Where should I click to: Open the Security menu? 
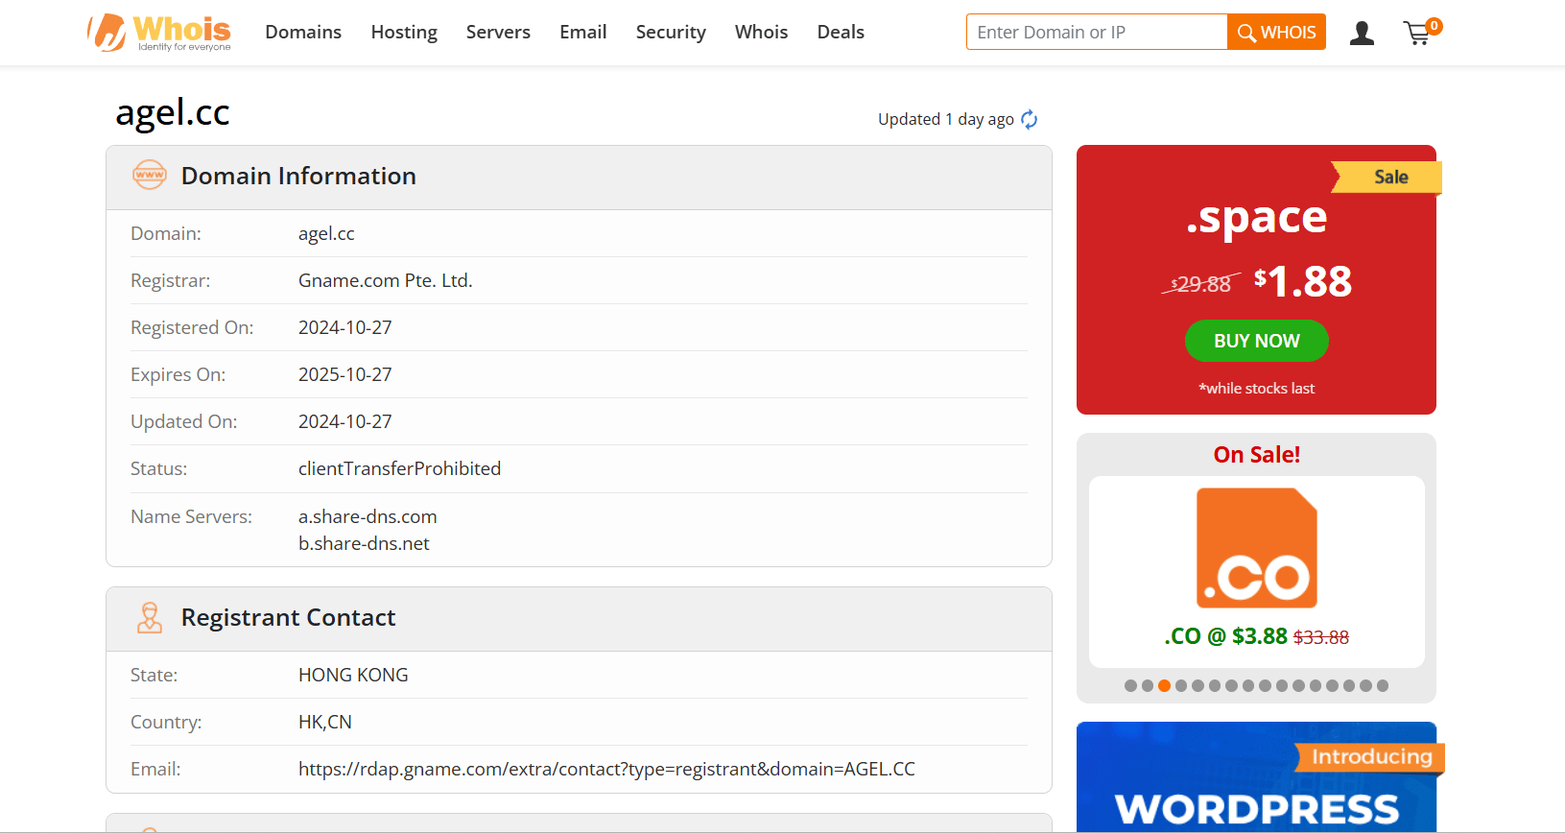pos(671,32)
